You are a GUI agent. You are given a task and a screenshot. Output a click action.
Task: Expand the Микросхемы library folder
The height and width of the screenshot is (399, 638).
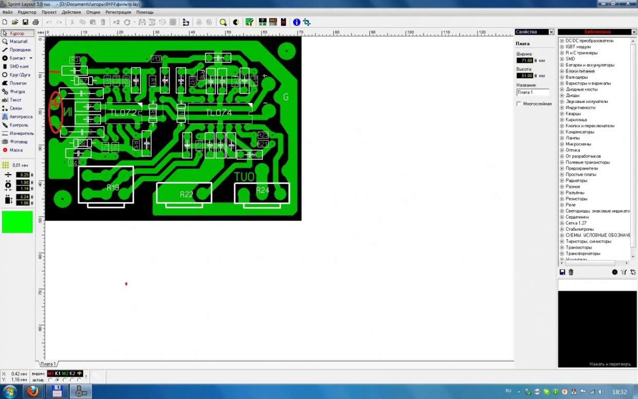(562, 144)
